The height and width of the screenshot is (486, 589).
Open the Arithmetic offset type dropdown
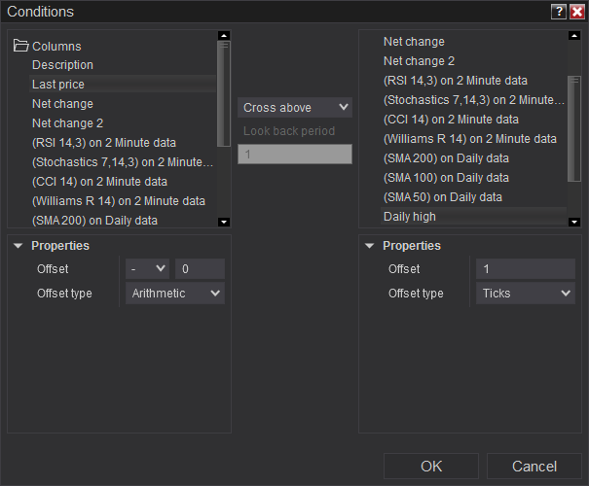click(175, 293)
